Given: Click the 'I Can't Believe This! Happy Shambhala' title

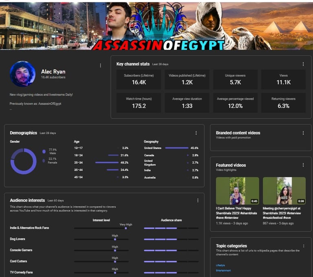Looking at the screenshot, I should pos(236,213).
